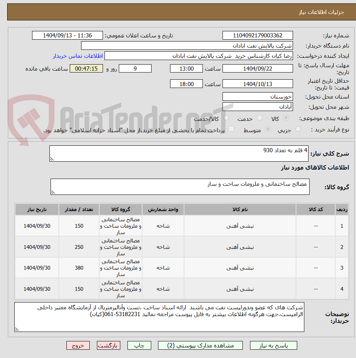356x358 pixels.
Task: Click the خروج button
Action: pos(78,345)
